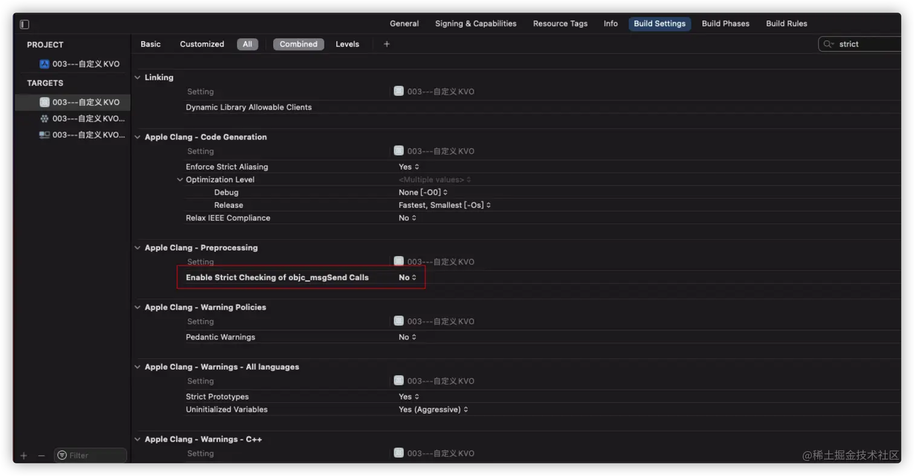The height and width of the screenshot is (476, 914).
Task: Select the Uninitialized Variables setting name
Action: (x=227, y=410)
